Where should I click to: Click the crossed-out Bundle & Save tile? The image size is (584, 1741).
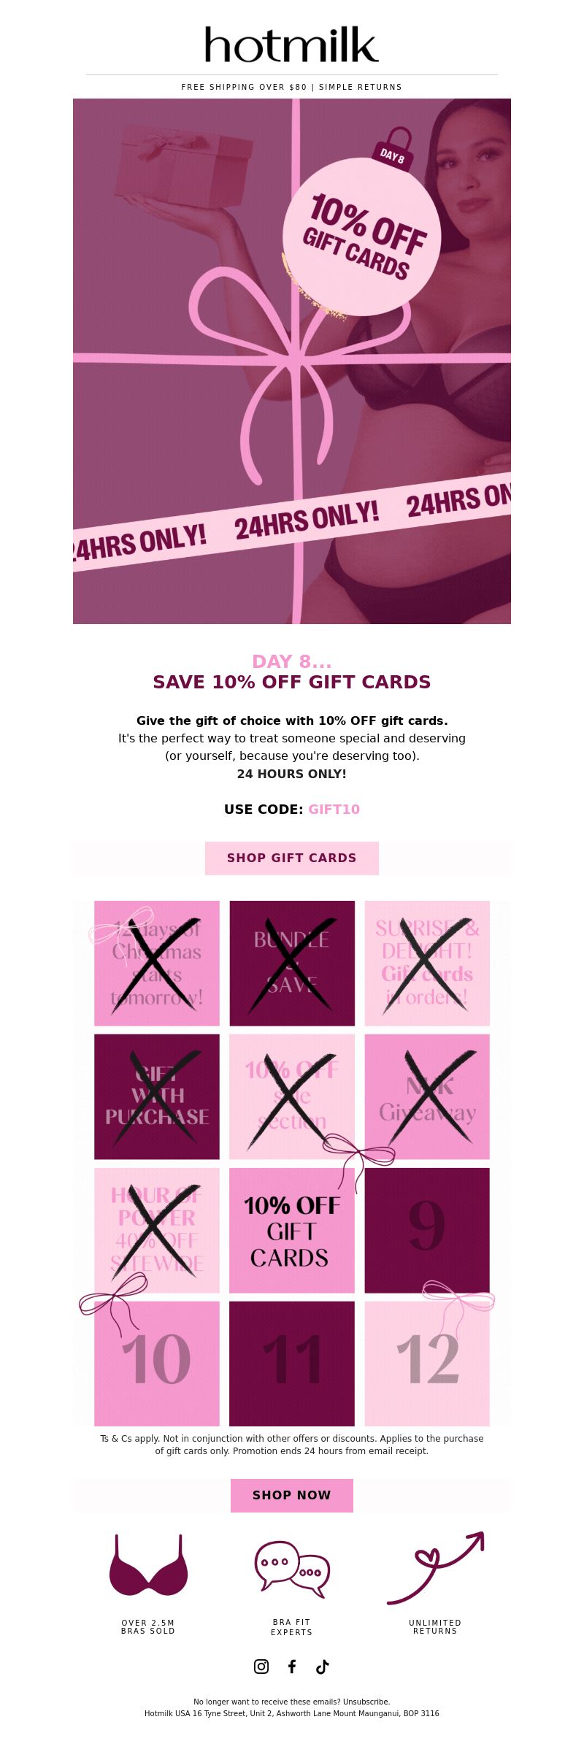click(x=292, y=964)
